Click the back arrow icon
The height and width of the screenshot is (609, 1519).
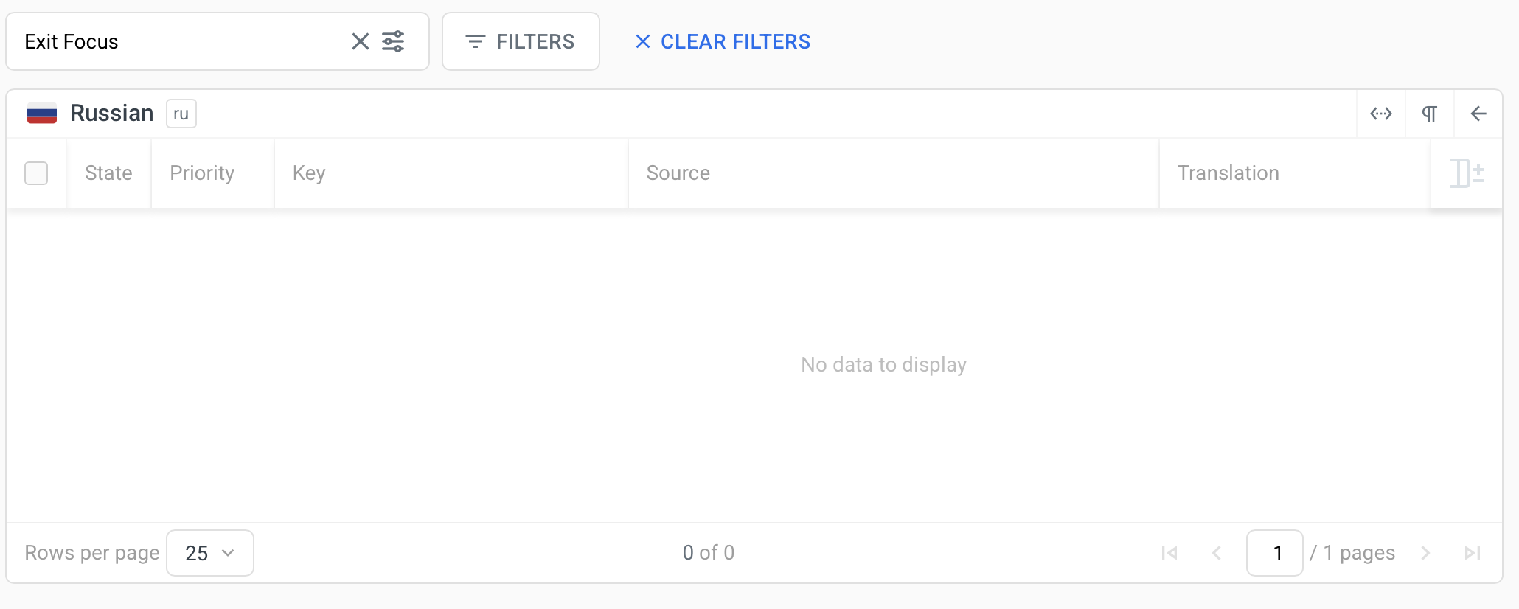coord(1478,114)
